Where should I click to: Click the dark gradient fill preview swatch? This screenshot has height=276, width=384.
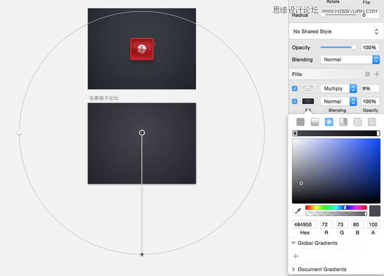pyautogui.click(x=308, y=101)
